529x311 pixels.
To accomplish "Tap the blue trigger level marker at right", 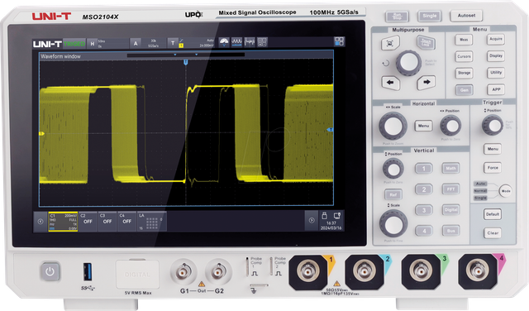I will coord(331,130).
